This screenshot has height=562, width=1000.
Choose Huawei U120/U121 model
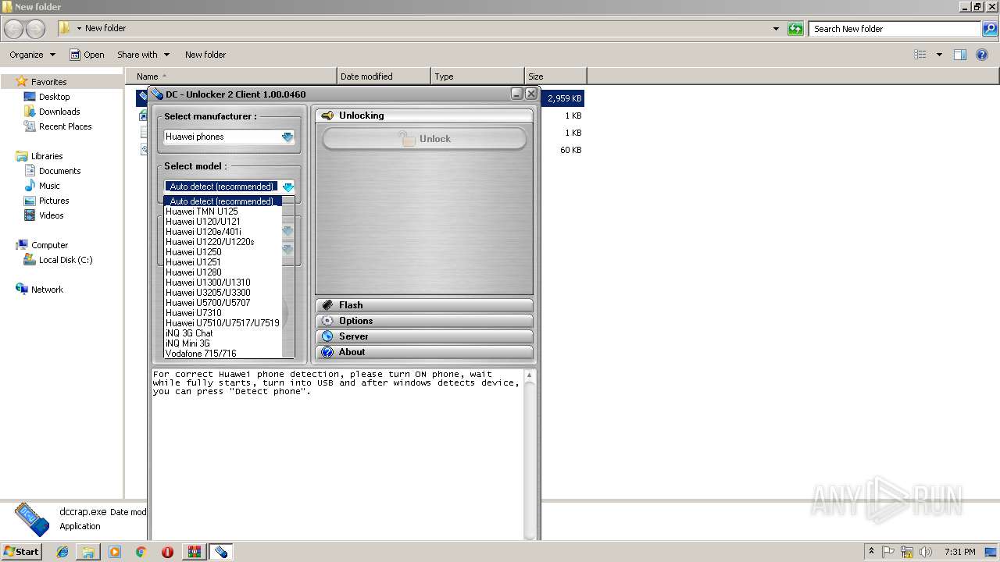coord(223,222)
